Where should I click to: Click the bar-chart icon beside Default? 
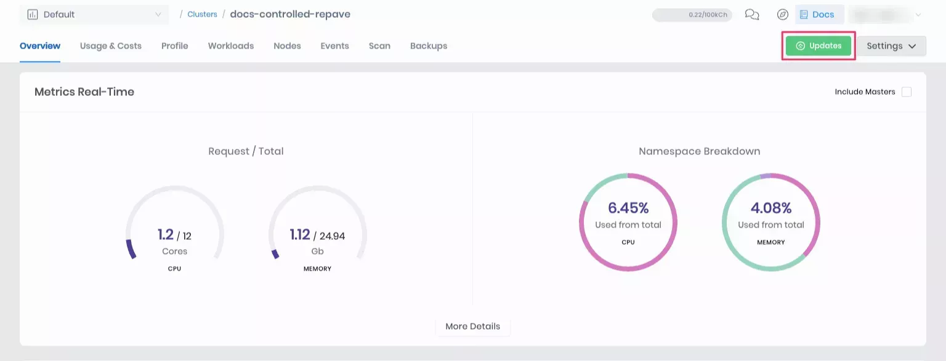(x=33, y=14)
